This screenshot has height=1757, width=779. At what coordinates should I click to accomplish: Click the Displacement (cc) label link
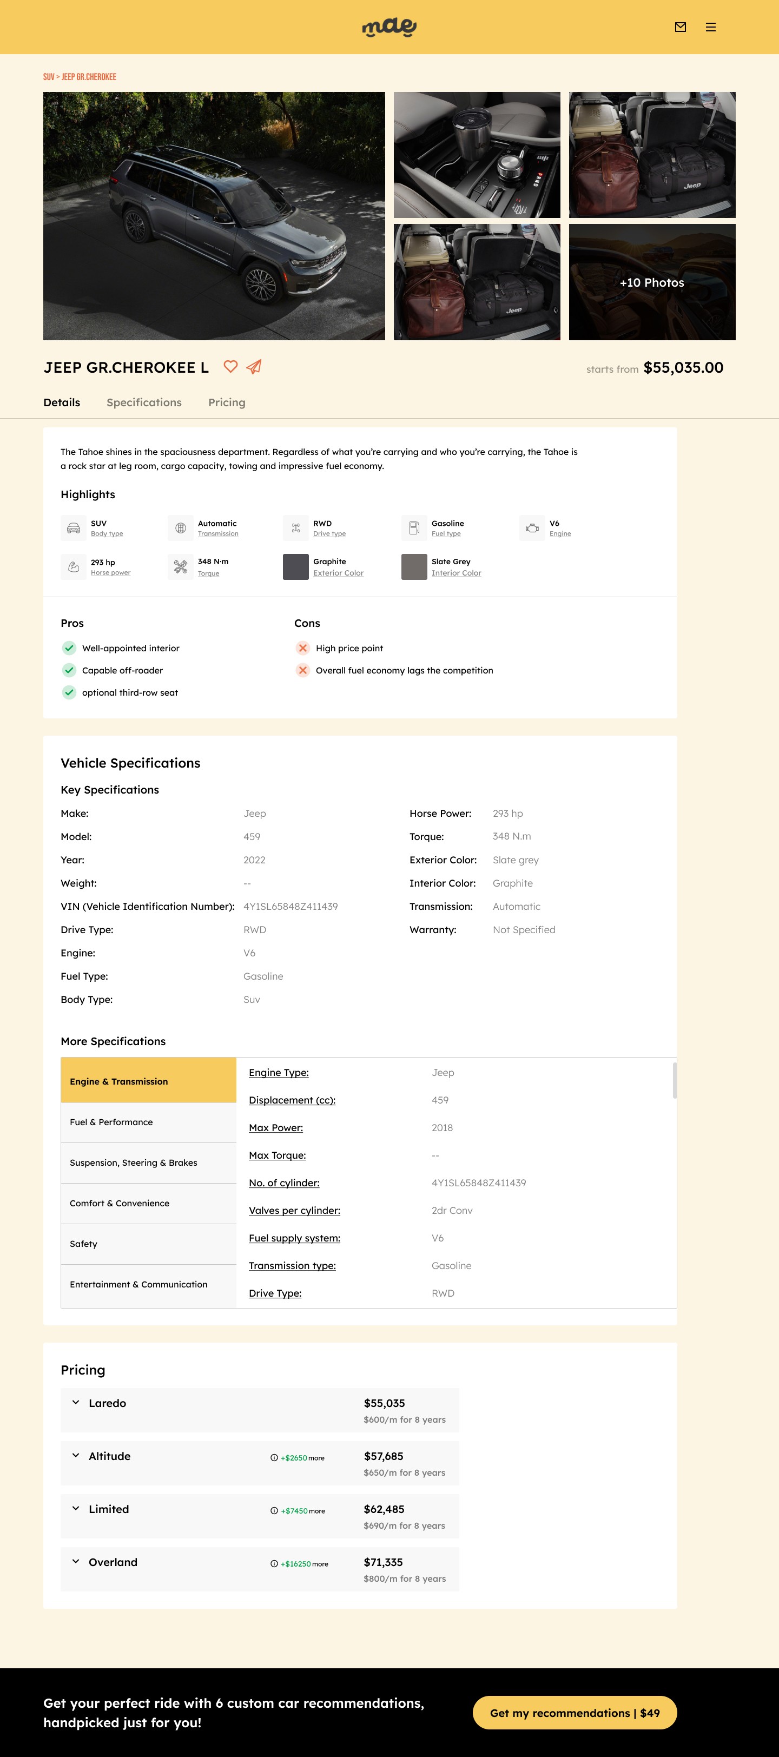[292, 1100]
